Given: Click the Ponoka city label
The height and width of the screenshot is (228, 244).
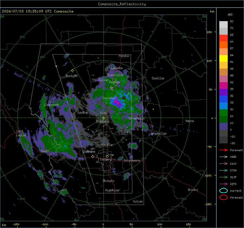Looking at the screenshot, I should pyautogui.click(x=124, y=56).
